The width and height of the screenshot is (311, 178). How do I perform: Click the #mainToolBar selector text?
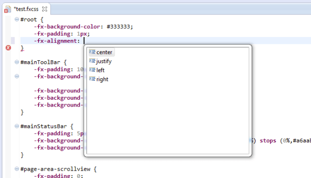[x=40, y=62]
